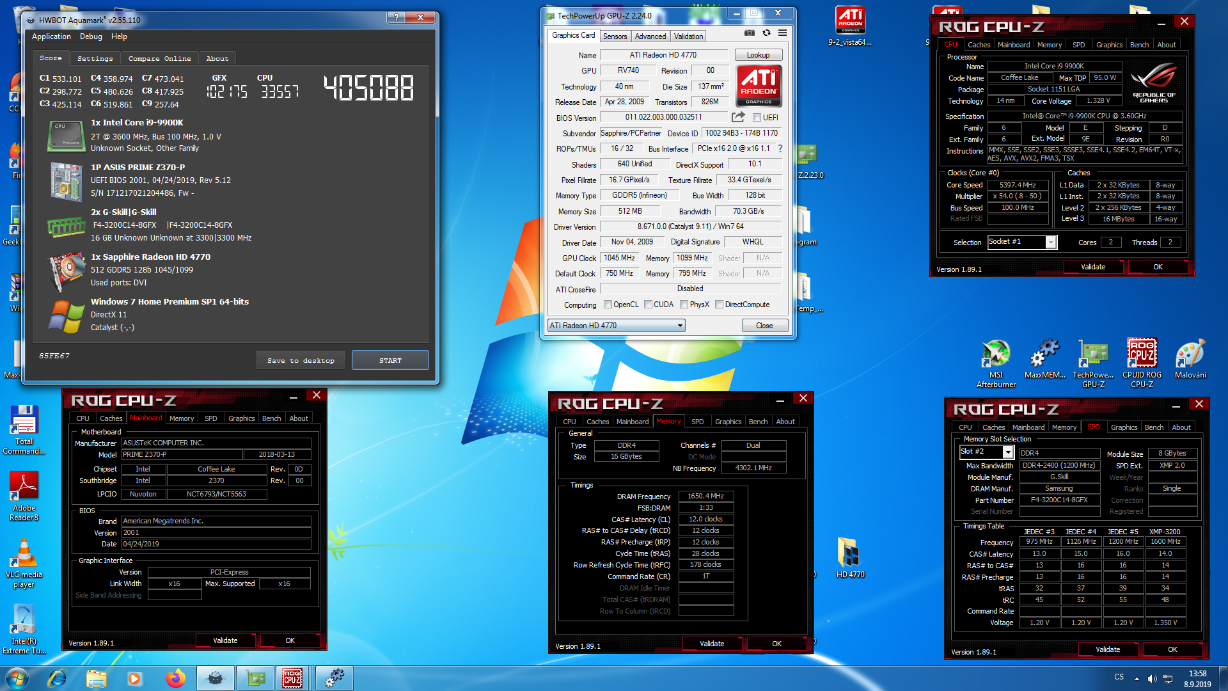Toggle the DirectCompute checkbox
The height and width of the screenshot is (691, 1228).
tap(719, 305)
